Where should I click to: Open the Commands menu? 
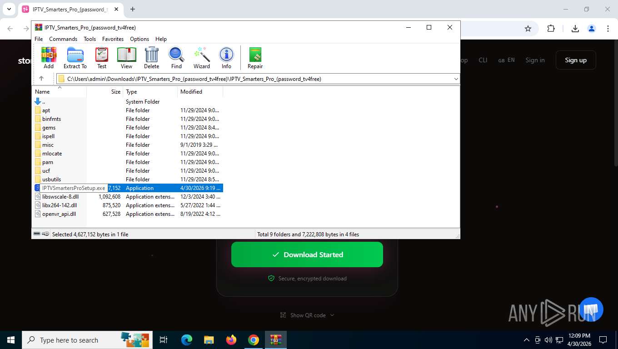point(63,39)
